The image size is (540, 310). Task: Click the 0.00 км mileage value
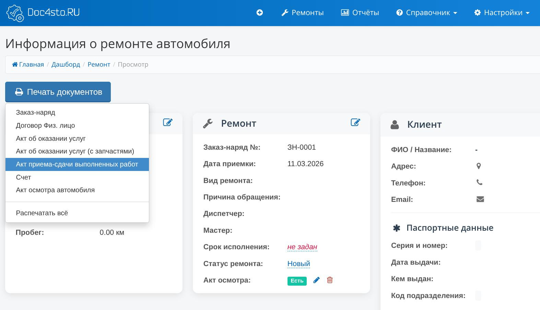[x=112, y=232]
